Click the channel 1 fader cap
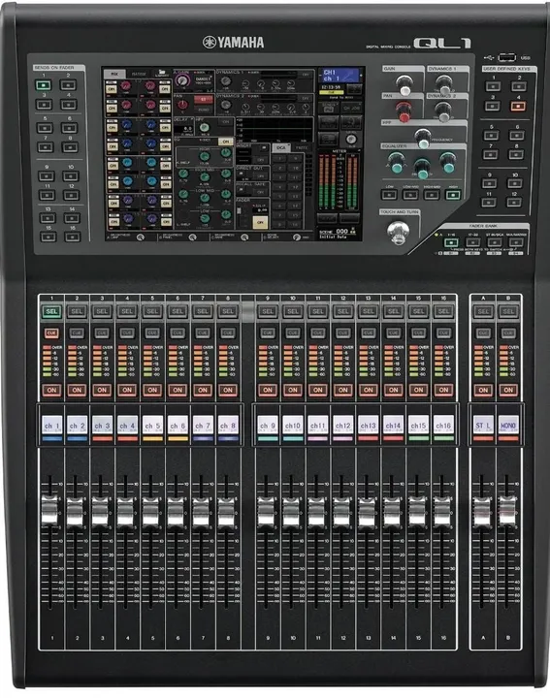Viewport: 550px width, 698px height. [49, 509]
